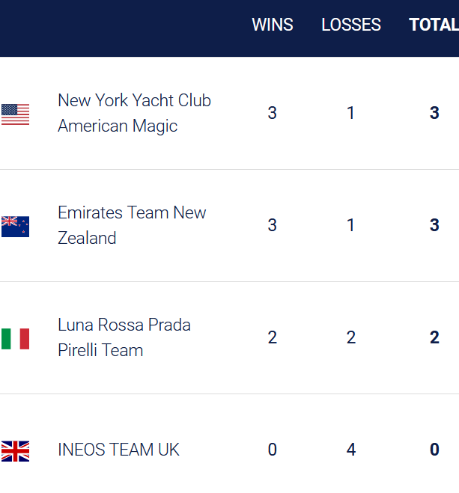
Task: Open INEOS TEAM UK team link
Action: pyautogui.click(x=118, y=450)
